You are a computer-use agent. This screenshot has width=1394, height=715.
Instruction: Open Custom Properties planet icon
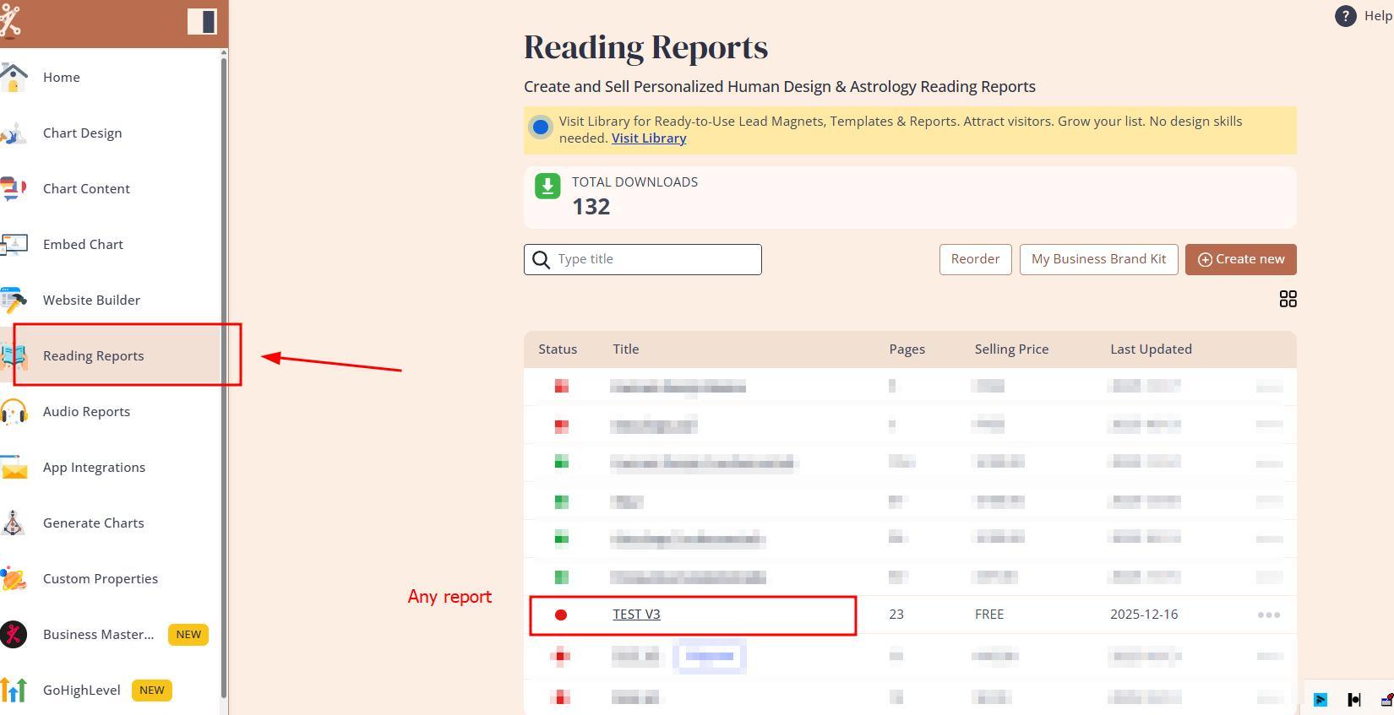pos(14,579)
